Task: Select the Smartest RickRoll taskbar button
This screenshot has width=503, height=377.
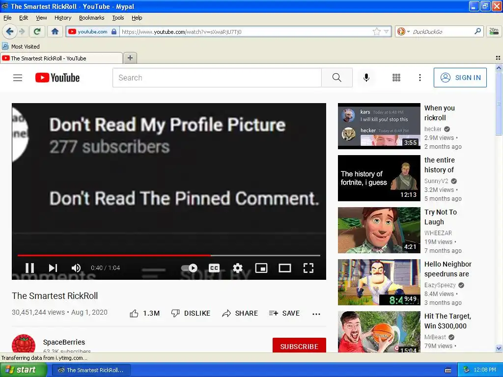Action: 91,370
